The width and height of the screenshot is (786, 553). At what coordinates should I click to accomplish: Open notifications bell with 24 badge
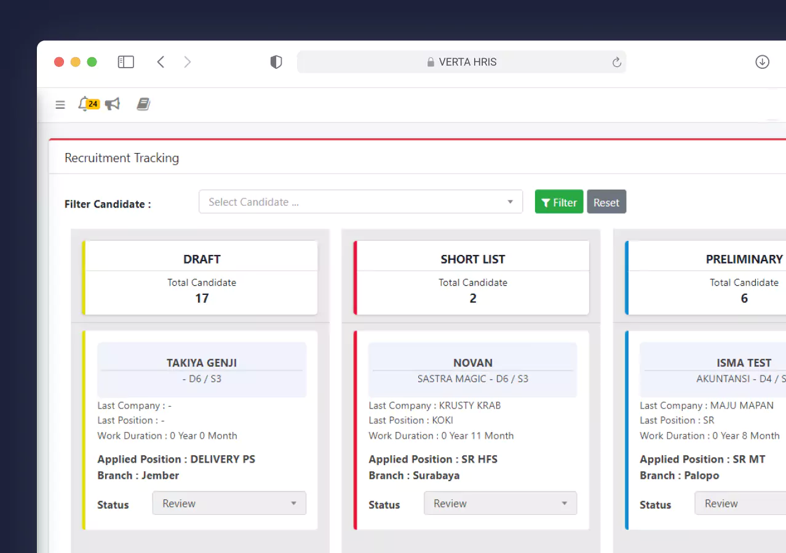pos(85,104)
